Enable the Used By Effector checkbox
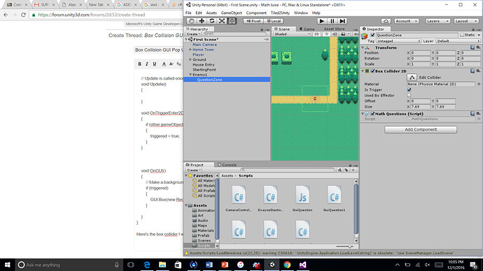 409,95
